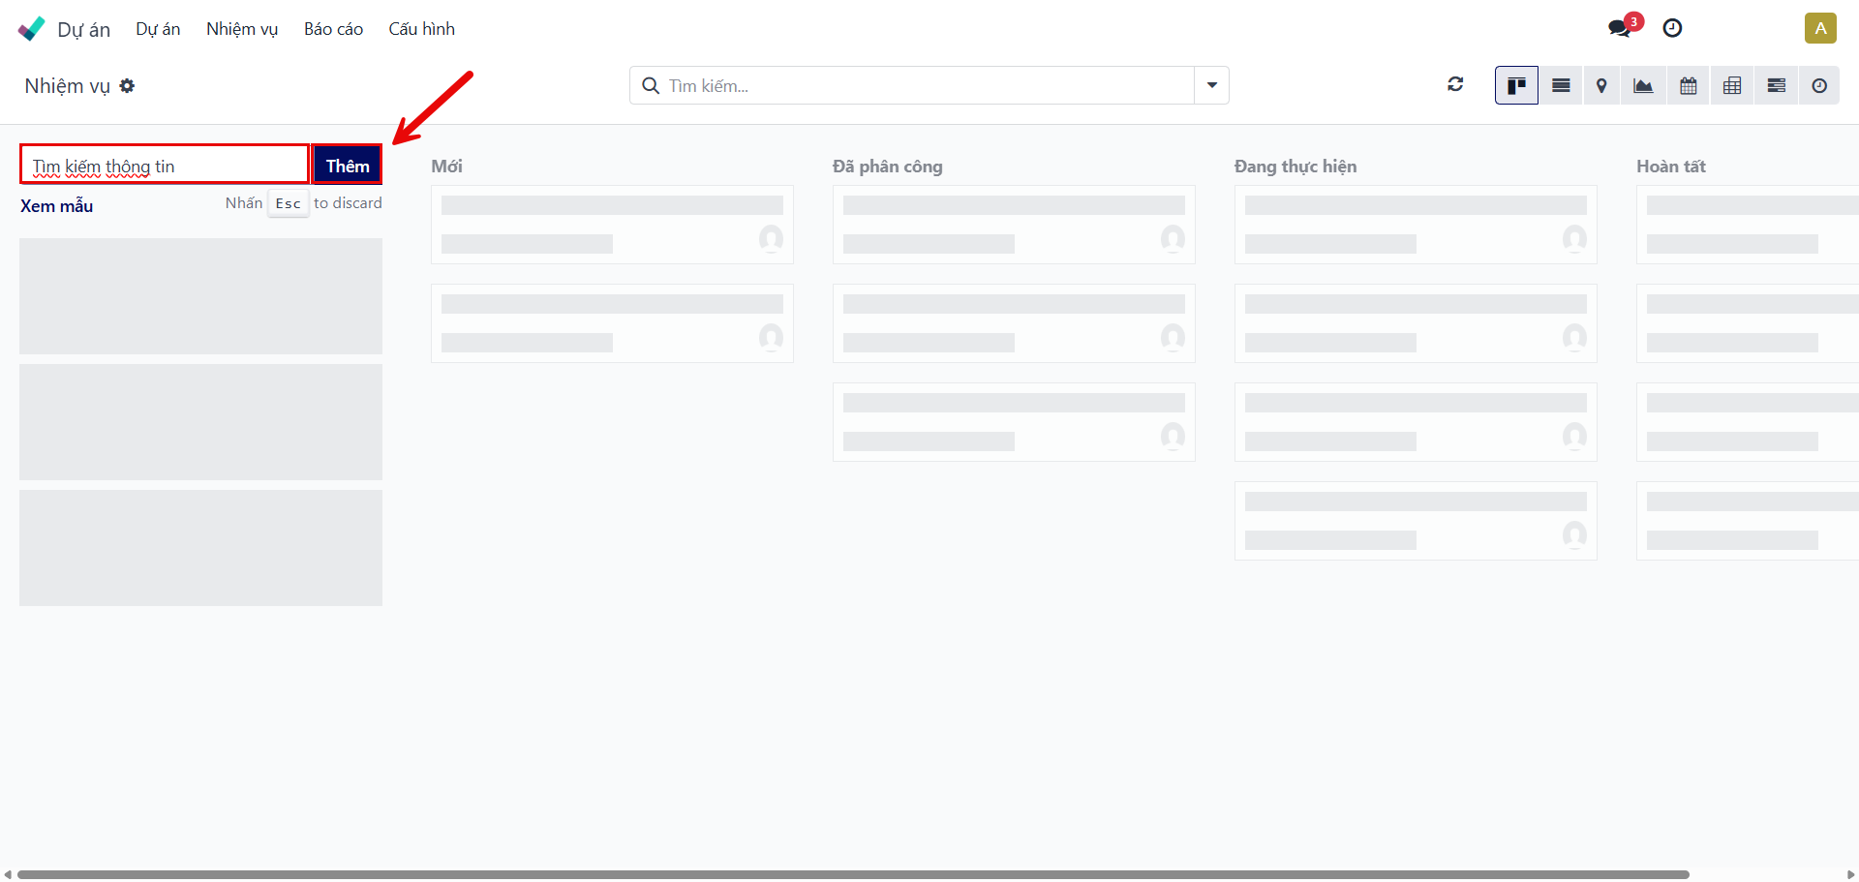
Task: Open the Nhiệm vụ menu in navbar
Action: (242, 29)
